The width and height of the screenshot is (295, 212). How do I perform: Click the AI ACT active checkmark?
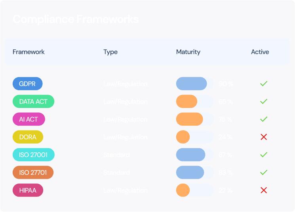264,119
